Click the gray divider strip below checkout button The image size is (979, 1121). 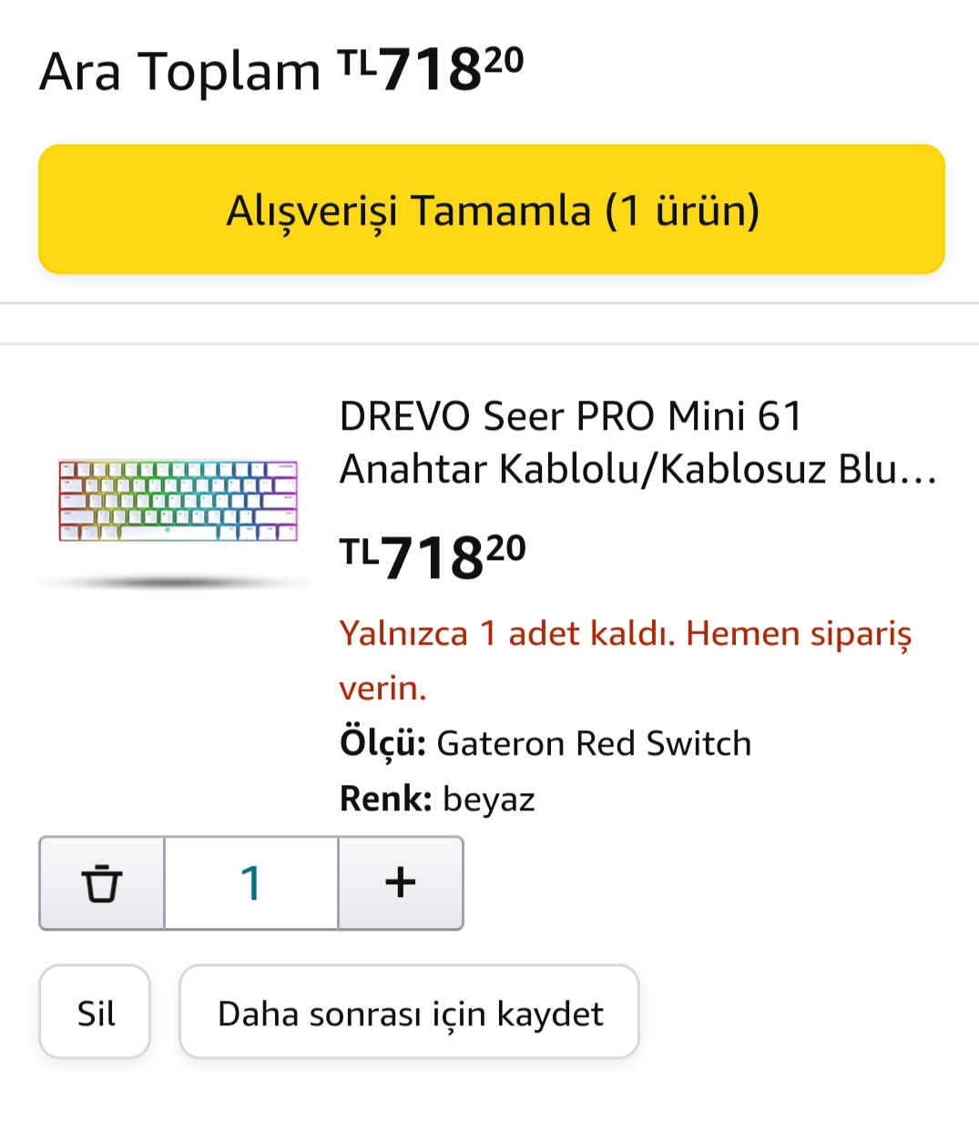coord(489,323)
